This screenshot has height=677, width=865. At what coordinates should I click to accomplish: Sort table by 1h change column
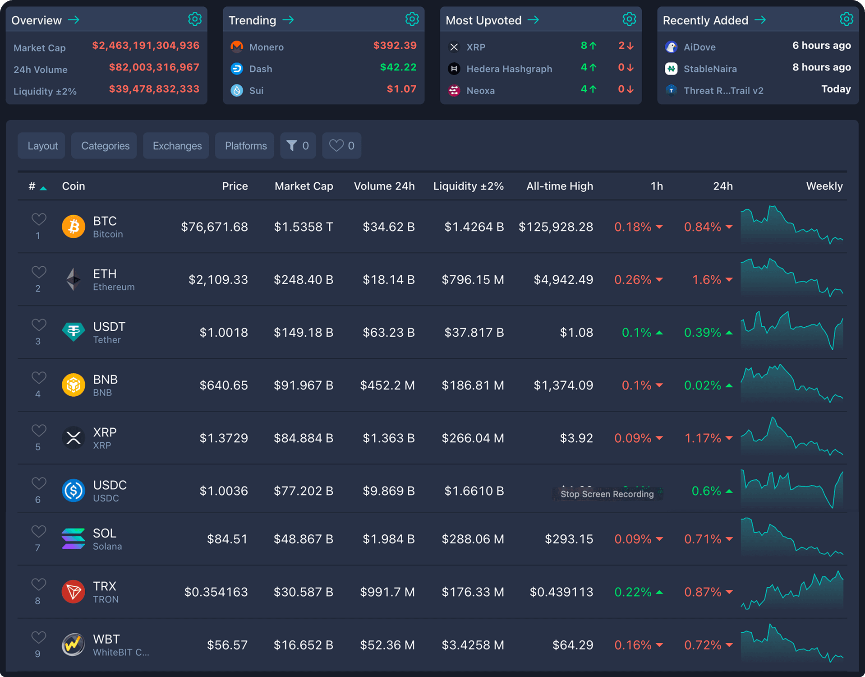657,186
